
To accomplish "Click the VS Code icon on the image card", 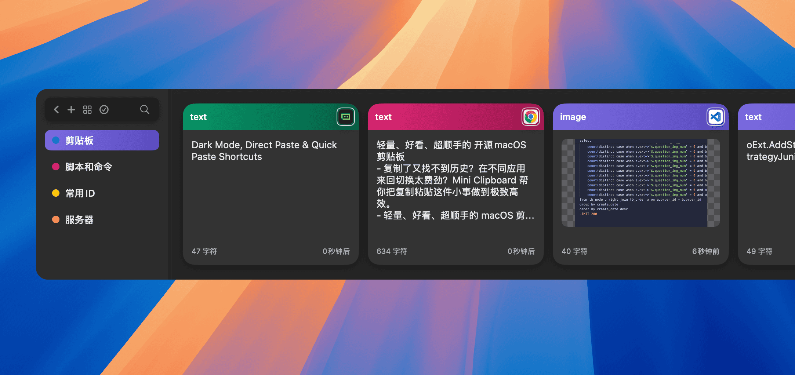I will click(x=716, y=117).
